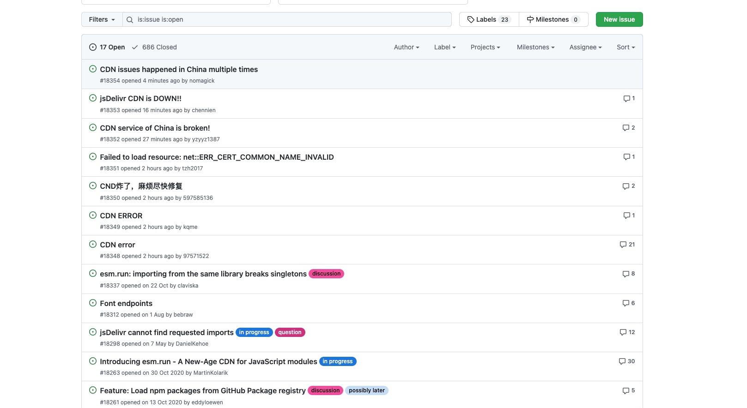Expand the Author filter dropdown
Viewport: 747px width, 408px height.
(x=406, y=47)
